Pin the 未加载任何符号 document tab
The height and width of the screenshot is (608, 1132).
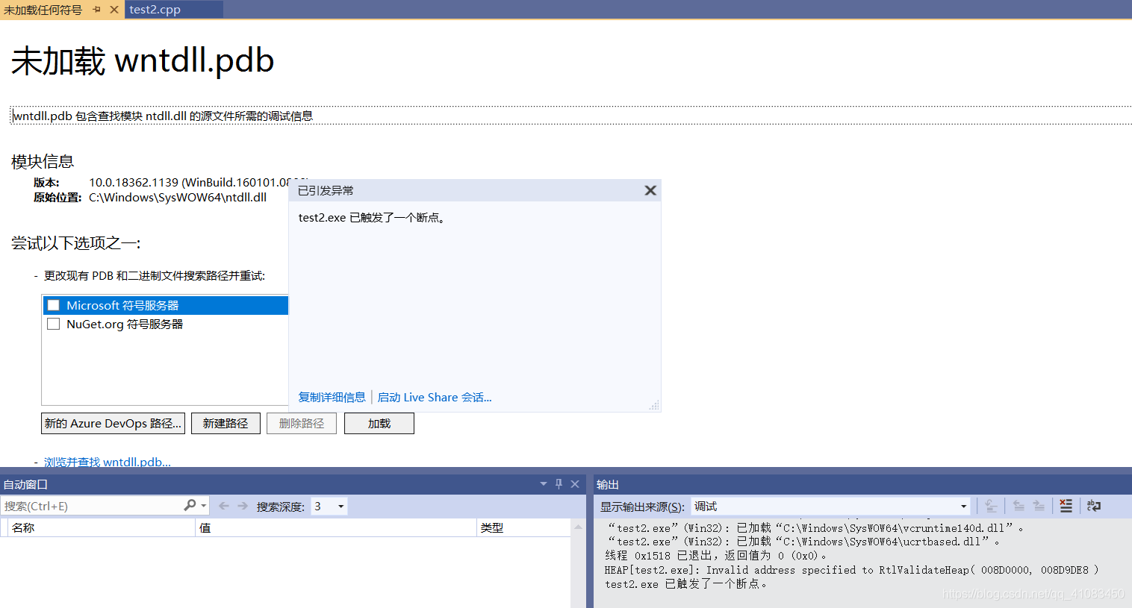pos(97,10)
